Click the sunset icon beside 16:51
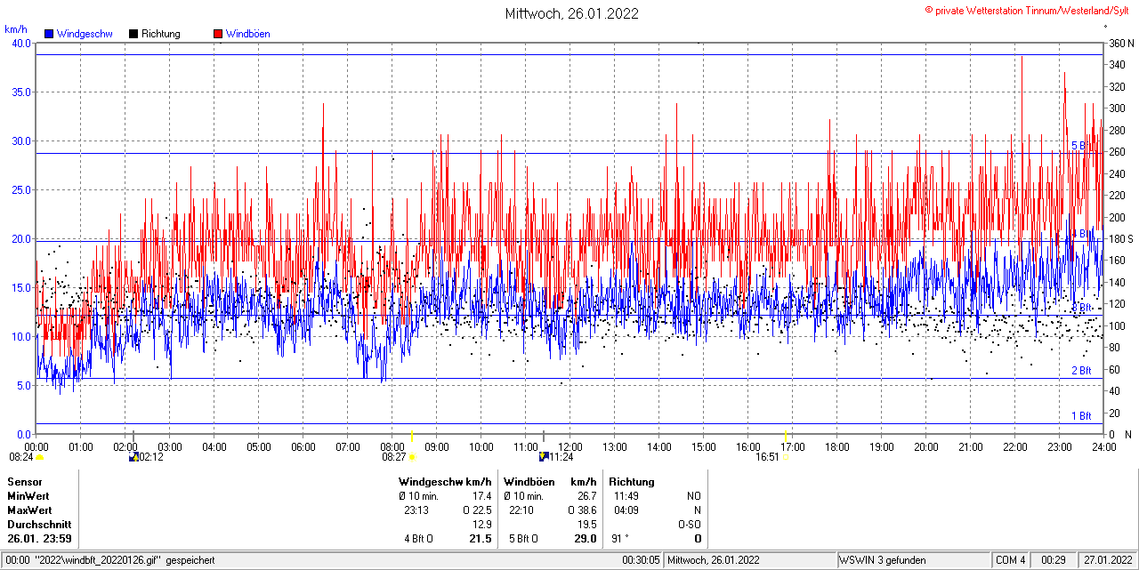The width and height of the screenshot is (1139, 570). 785,457
